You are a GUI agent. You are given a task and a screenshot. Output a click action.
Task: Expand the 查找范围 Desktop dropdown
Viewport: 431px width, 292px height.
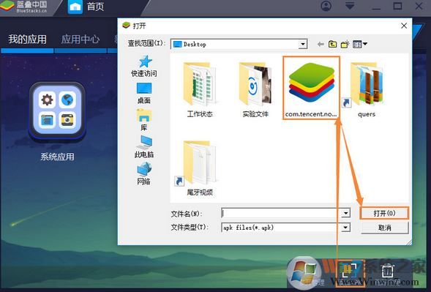pos(303,44)
